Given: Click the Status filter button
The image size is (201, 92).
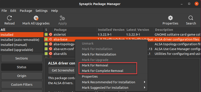Looking at the screenshot, I should (x=22, y=67).
